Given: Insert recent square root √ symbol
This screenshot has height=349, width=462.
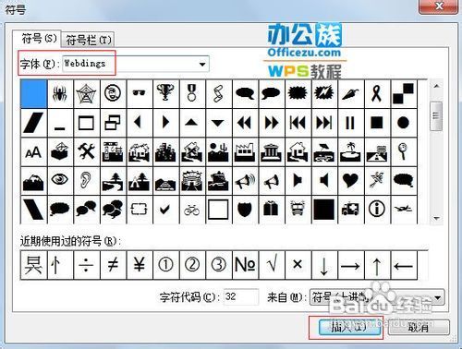Looking at the screenshot, I should 271,265.
